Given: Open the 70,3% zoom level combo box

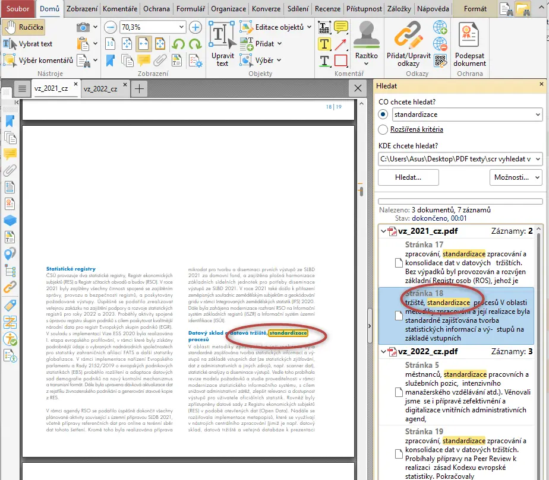Looking at the screenshot, I should [x=153, y=27].
